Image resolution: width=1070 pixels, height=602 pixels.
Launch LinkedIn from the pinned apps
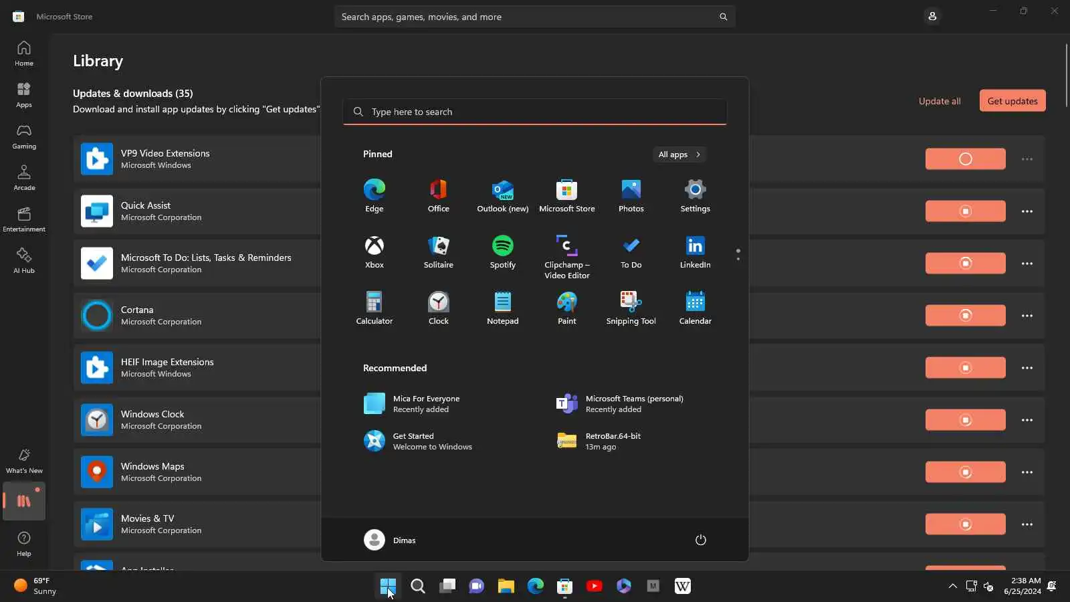pos(695,252)
